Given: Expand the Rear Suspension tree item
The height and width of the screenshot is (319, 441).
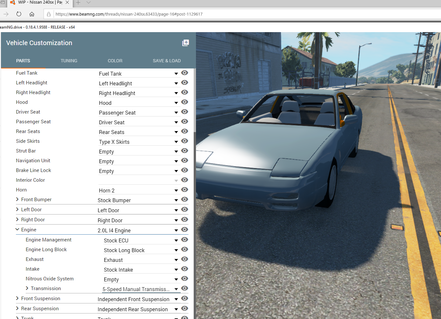Looking at the screenshot, I should [x=17, y=309].
